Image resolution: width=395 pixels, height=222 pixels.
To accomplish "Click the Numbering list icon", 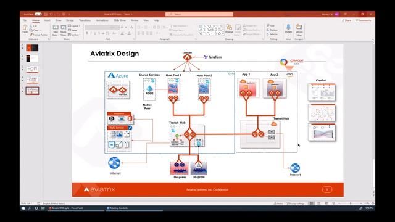I will coord(146,27).
